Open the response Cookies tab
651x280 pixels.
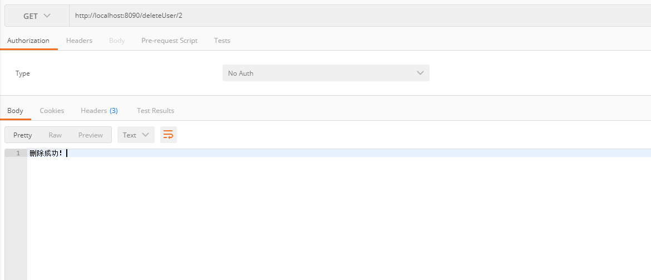pyautogui.click(x=52, y=111)
